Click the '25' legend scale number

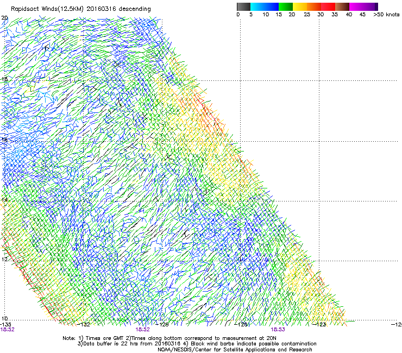307,15
